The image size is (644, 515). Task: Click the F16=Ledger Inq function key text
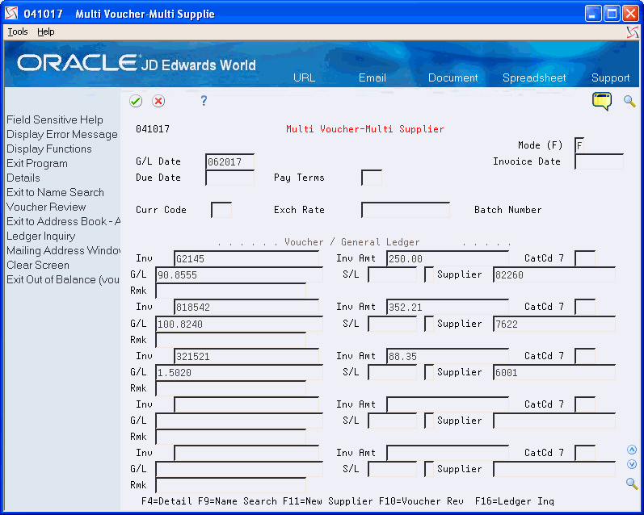(515, 501)
